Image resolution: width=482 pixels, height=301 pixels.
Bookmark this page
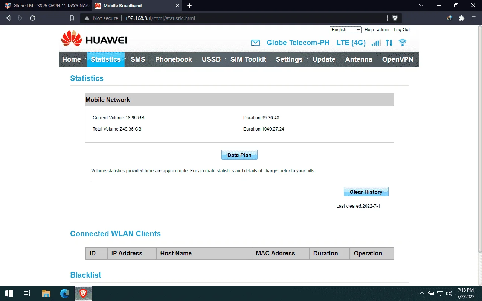[72, 18]
